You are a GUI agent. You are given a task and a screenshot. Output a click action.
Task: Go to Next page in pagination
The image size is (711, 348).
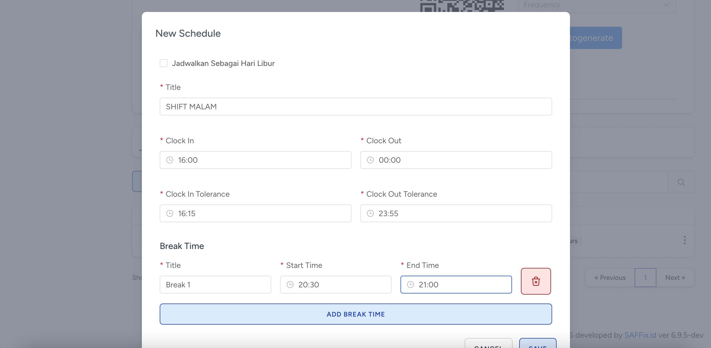coord(675,278)
